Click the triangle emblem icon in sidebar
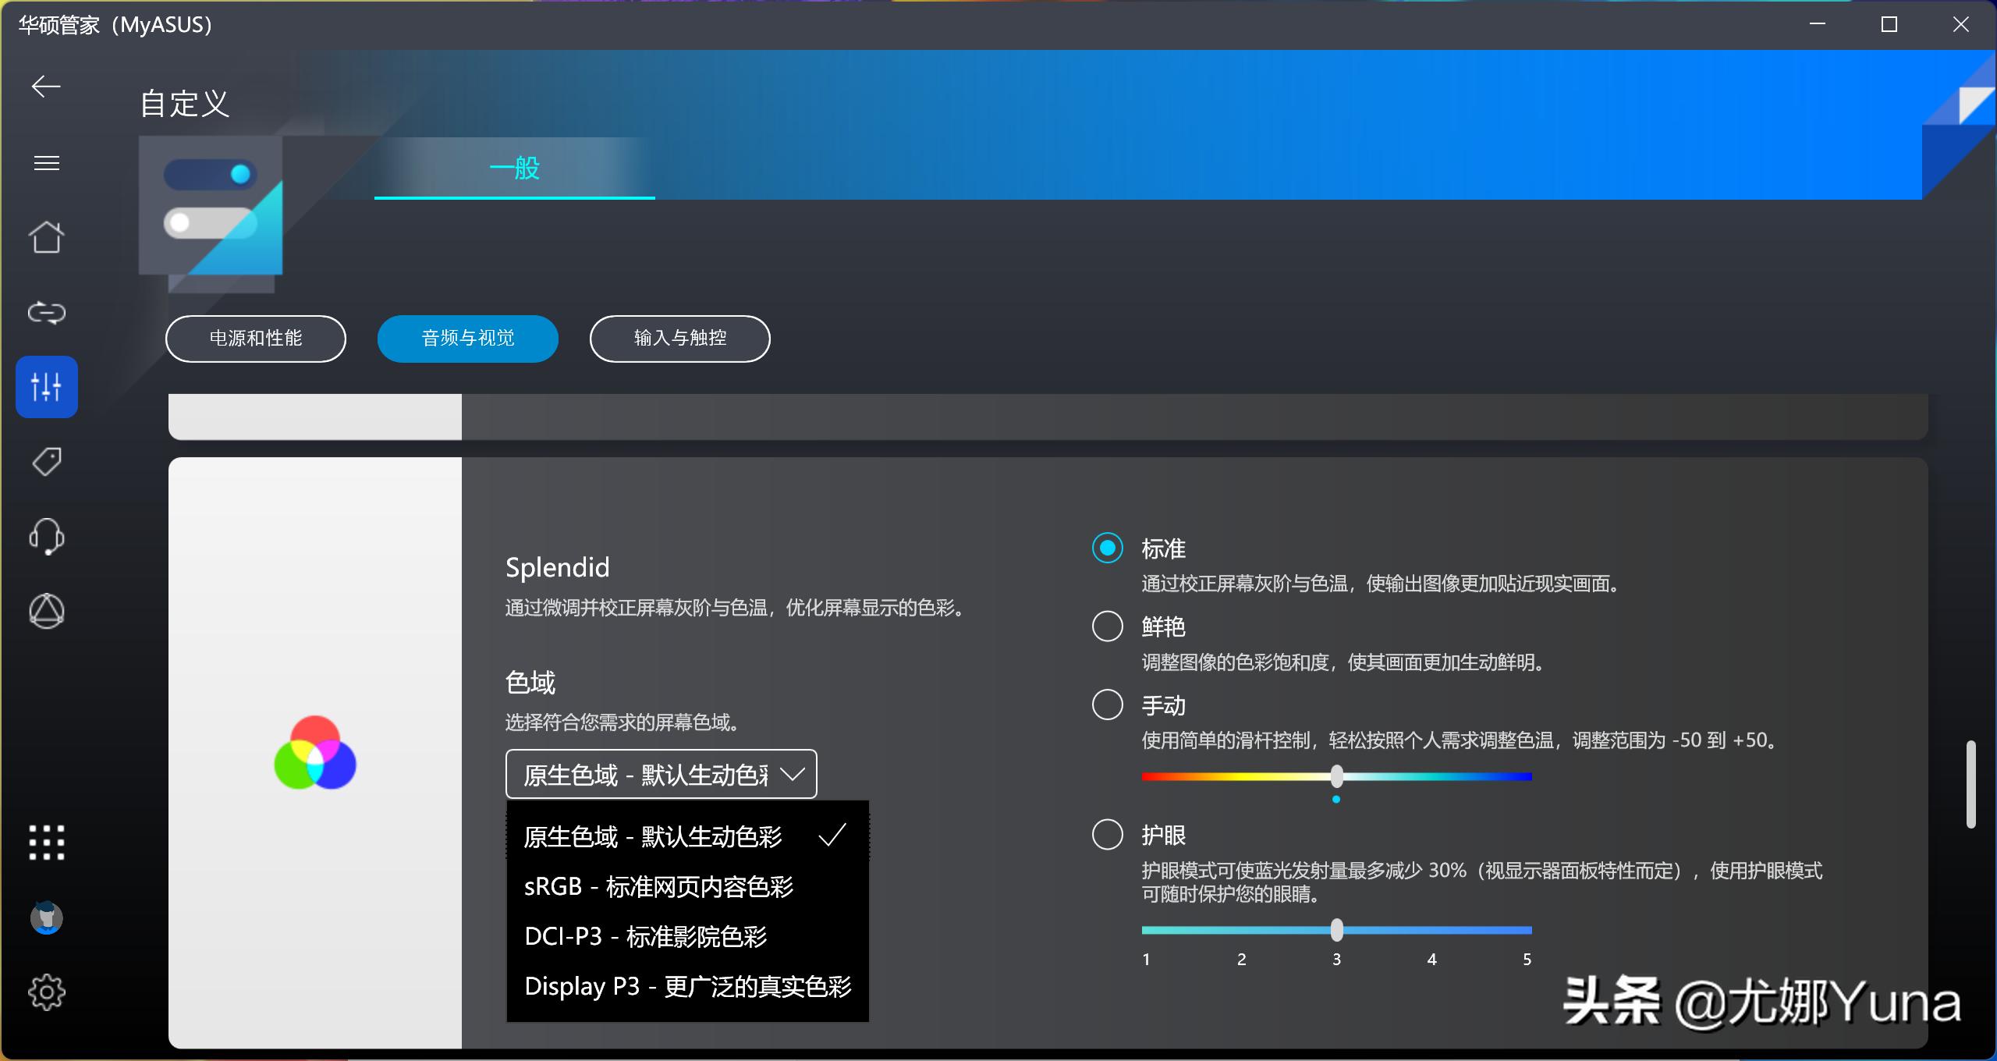The image size is (1997, 1061). click(46, 612)
